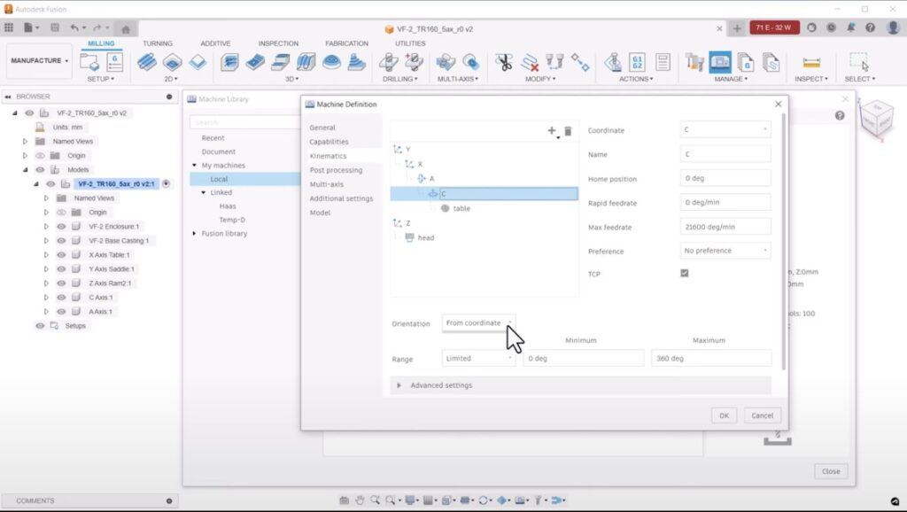Click the G1 G2 post process icon
Screen dimensions: 907x512
pos(637,62)
